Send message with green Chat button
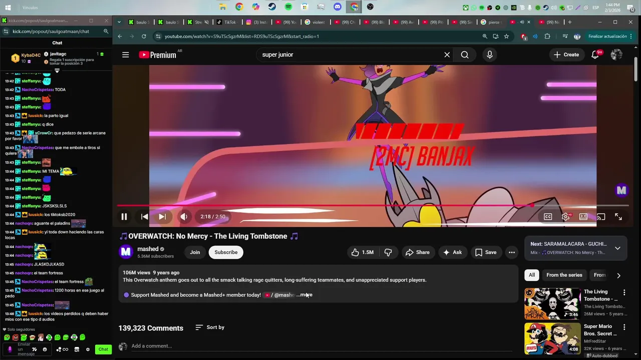 pos(103,349)
